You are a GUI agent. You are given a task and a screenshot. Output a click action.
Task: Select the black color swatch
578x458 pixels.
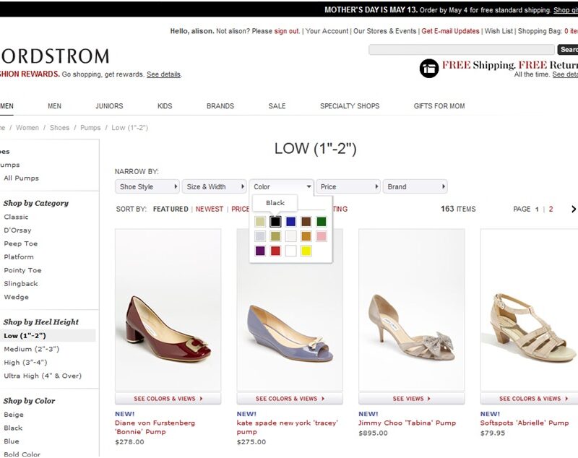coord(275,222)
